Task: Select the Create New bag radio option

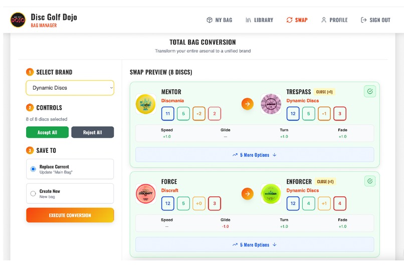Action: coord(33,193)
